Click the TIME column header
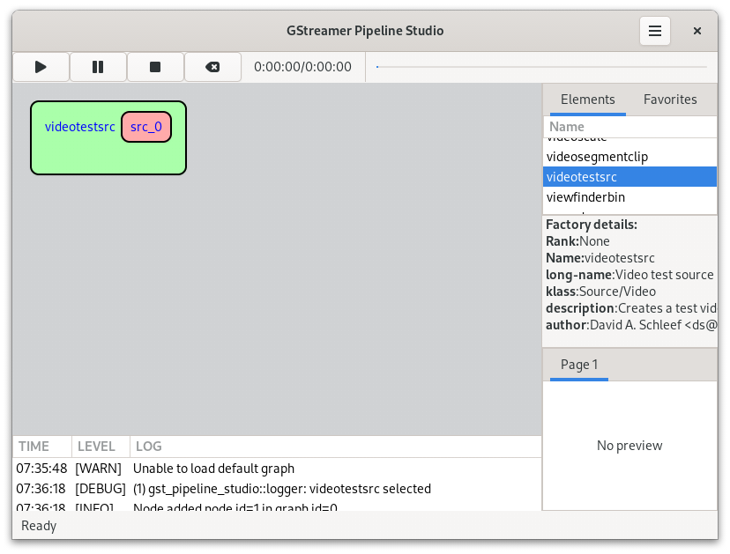This screenshot has height=554, width=730. (42, 447)
